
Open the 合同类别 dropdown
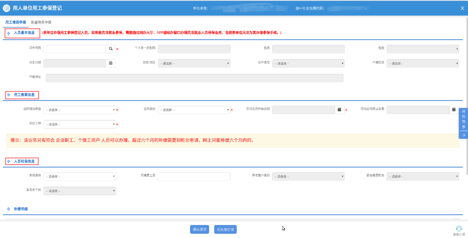[x=194, y=110]
